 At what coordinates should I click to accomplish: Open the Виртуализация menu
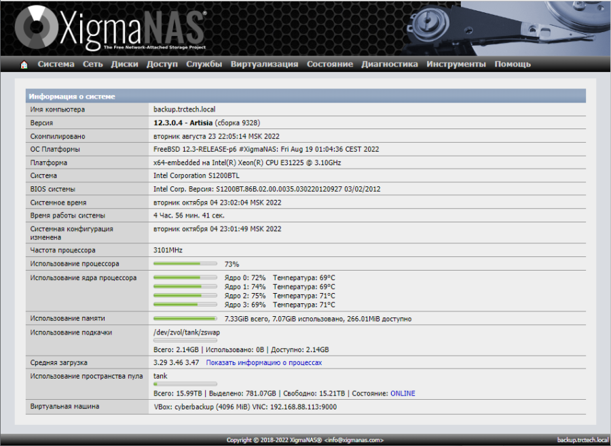tap(264, 64)
